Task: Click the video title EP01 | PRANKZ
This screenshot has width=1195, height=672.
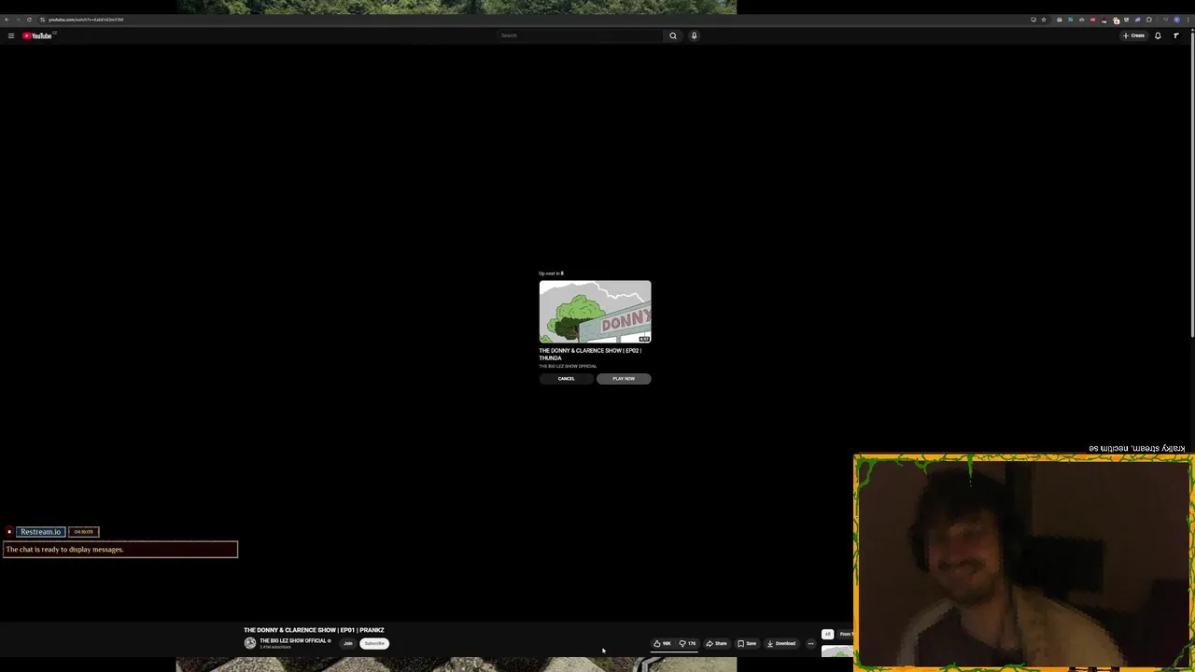Action: tap(314, 630)
